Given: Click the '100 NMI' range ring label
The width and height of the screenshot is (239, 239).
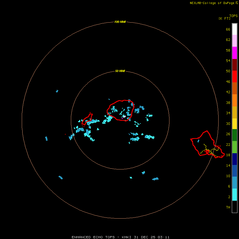Looking at the screenshot, I should tap(120, 22).
